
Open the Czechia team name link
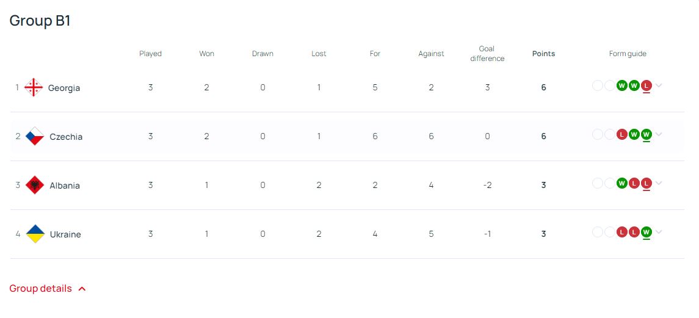66,137
